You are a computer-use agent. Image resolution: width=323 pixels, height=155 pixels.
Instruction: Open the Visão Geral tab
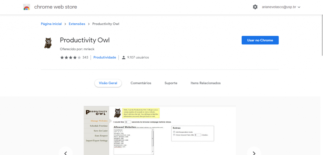click(108, 83)
